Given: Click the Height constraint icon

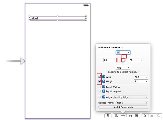Looking at the screenshot, I should click(104, 81).
